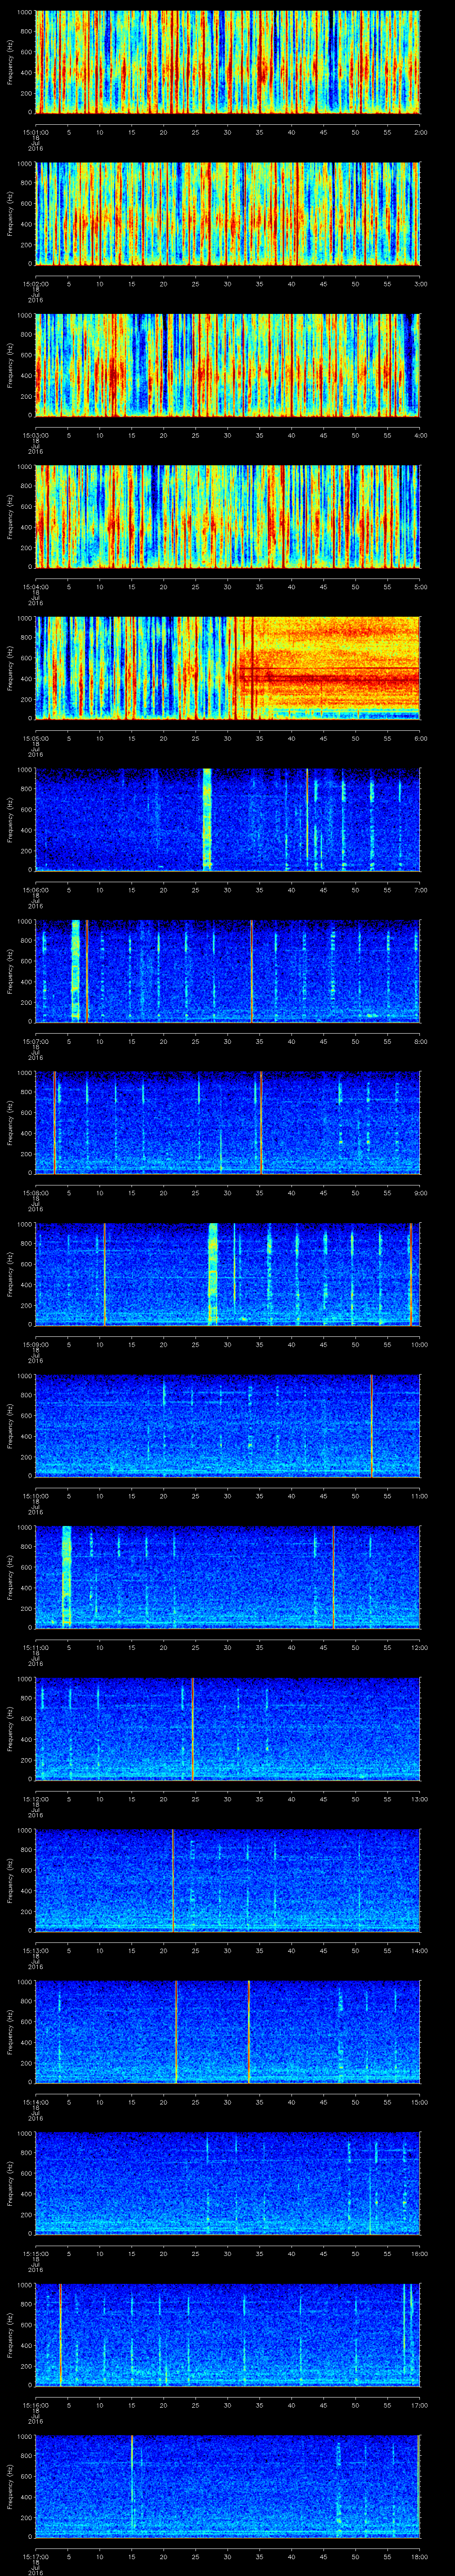Click the 15:09:00 start time label
The image size is (455, 2576).
[x=35, y=1344]
